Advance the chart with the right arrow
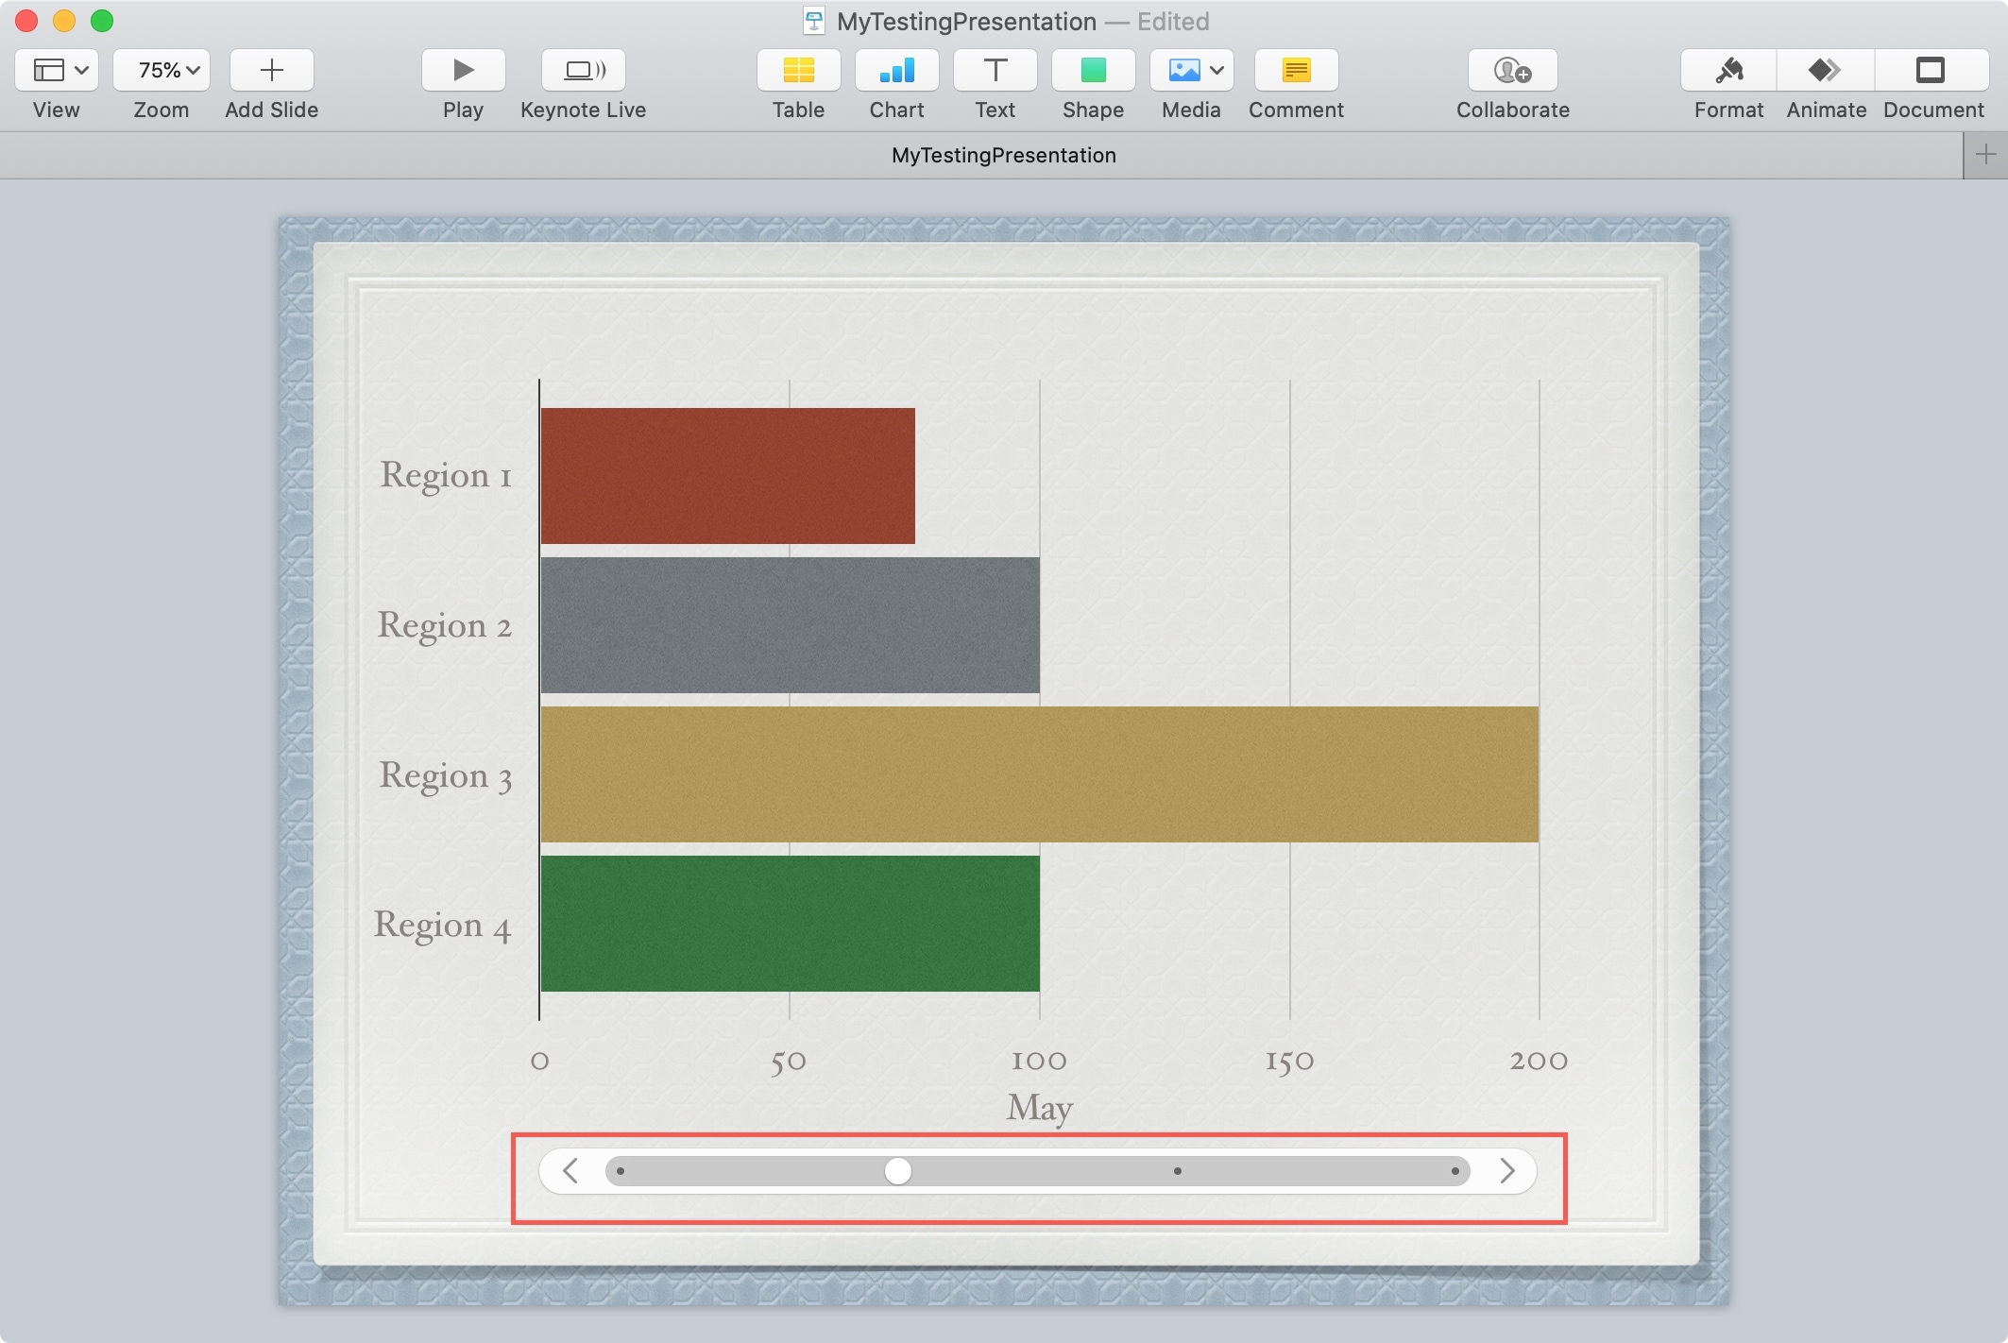This screenshot has width=2008, height=1343. pyautogui.click(x=1508, y=1170)
